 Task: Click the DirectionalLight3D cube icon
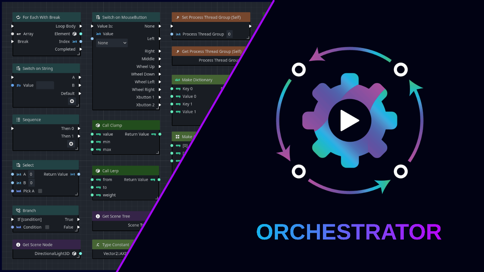point(74,254)
